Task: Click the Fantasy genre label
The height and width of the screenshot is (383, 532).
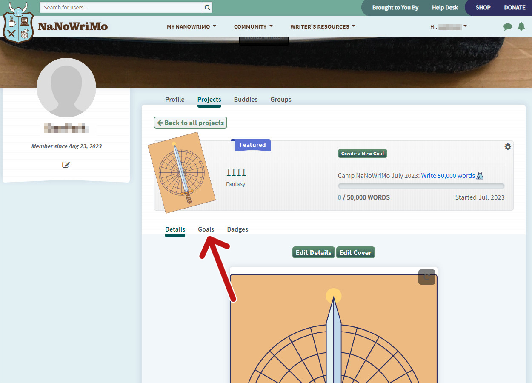Action: click(x=236, y=184)
